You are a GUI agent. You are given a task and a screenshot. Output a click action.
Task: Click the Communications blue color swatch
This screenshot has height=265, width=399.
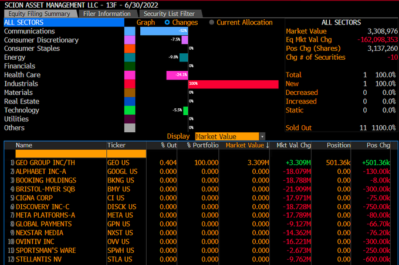[x=130, y=31]
